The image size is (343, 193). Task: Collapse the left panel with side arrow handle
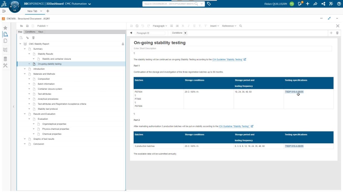14,107
